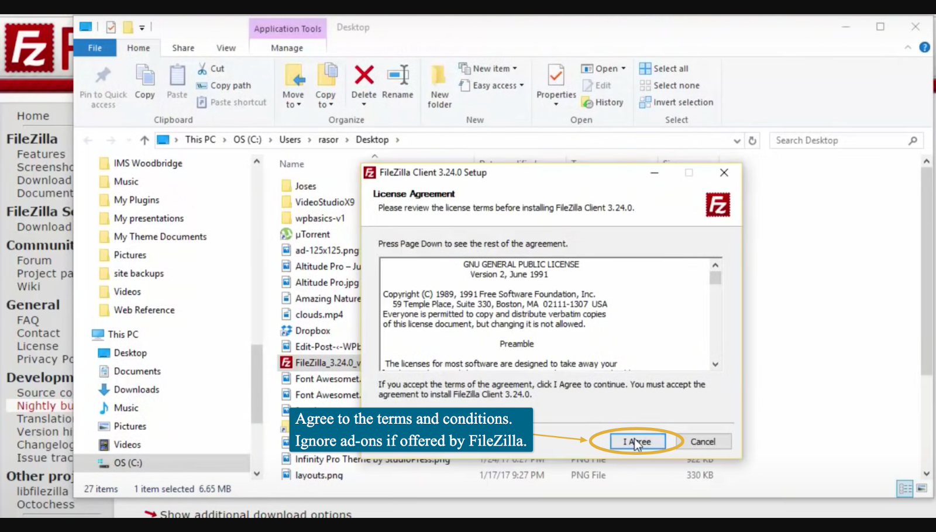Image resolution: width=936 pixels, height=532 pixels.
Task: Click Cancel in FileZilla setup dialog
Action: coord(703,442)
